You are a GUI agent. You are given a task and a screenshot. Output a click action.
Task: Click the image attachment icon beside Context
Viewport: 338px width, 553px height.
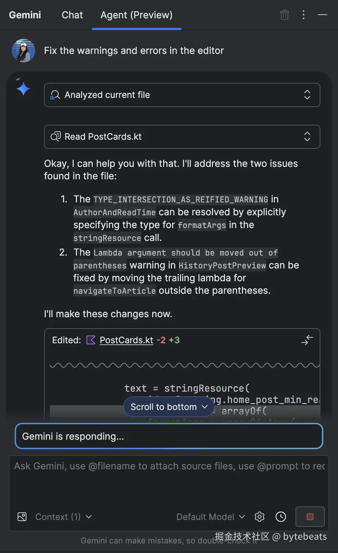pyautogui.click(x=22, y=517)
